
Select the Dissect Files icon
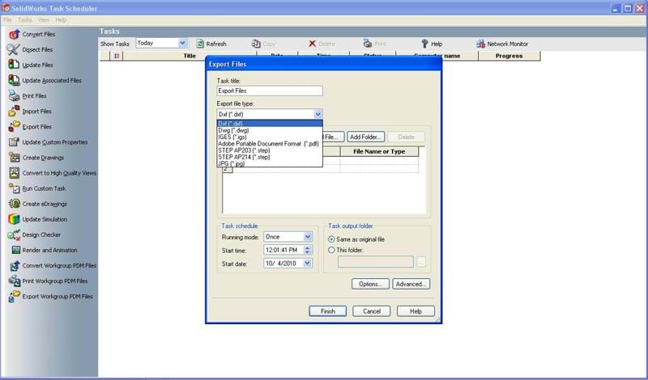(x=14, y=49)
